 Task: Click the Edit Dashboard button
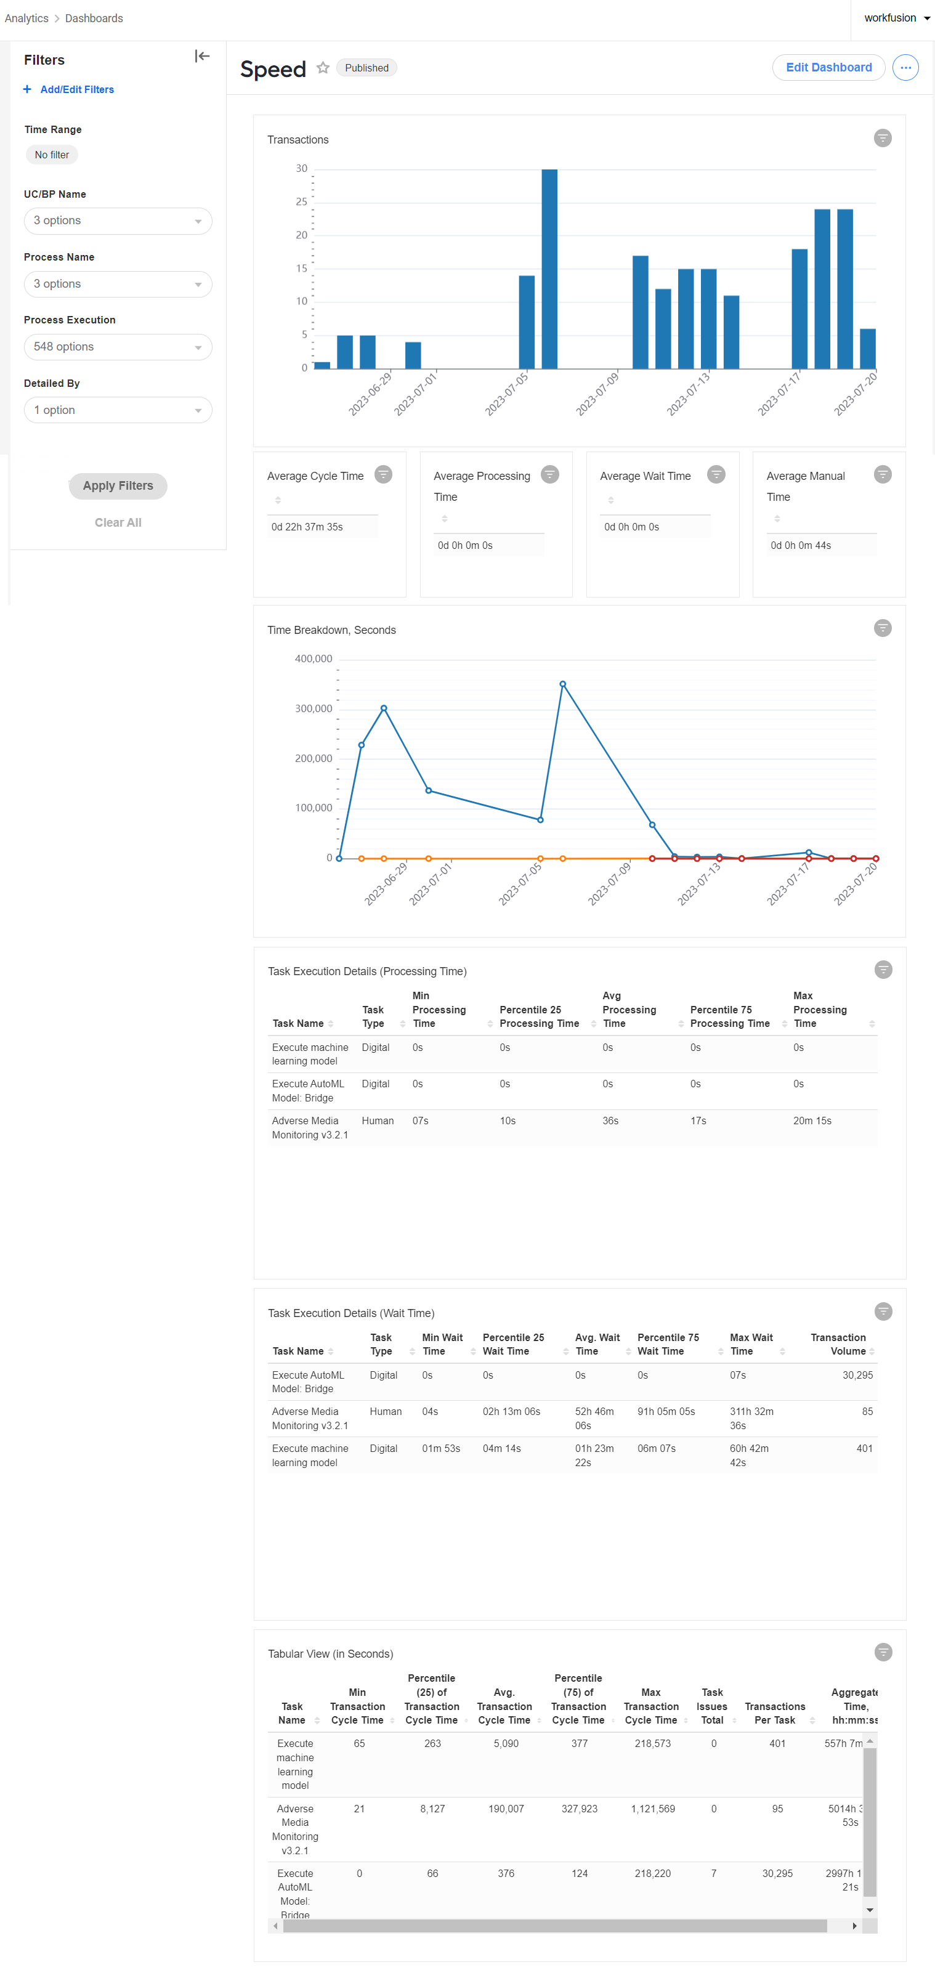(828, 68)
